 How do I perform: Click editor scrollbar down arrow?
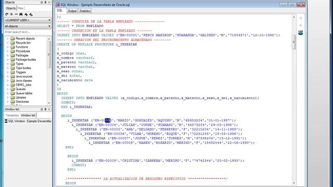[294, 183]
